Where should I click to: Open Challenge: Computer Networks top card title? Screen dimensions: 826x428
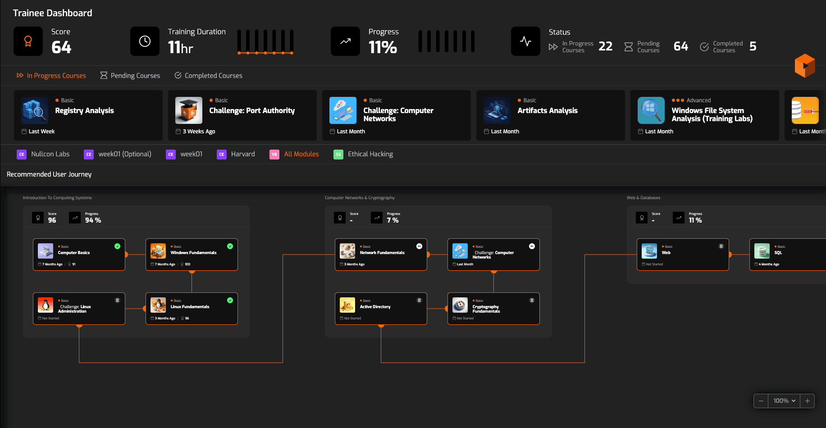tap(398, 114)
